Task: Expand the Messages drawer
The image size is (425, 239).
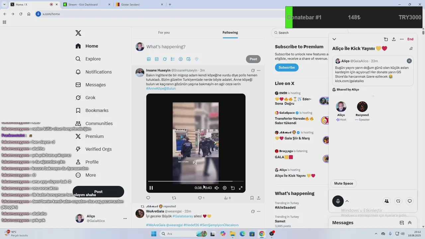Action: pos(410,223)
